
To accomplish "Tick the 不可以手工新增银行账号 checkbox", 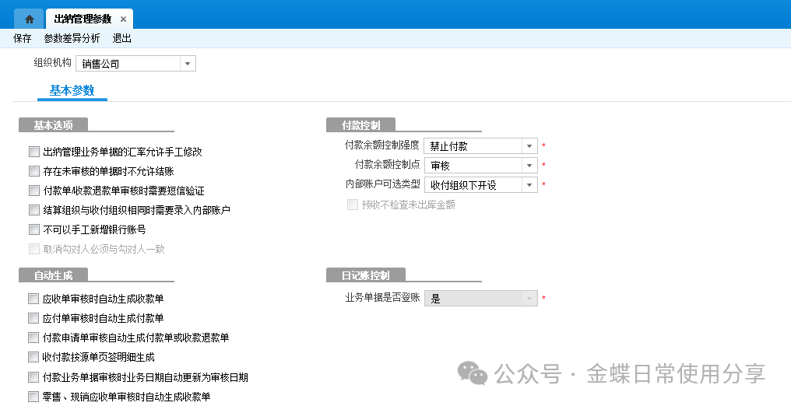I will pyautogui.click(x=33, y=229).
